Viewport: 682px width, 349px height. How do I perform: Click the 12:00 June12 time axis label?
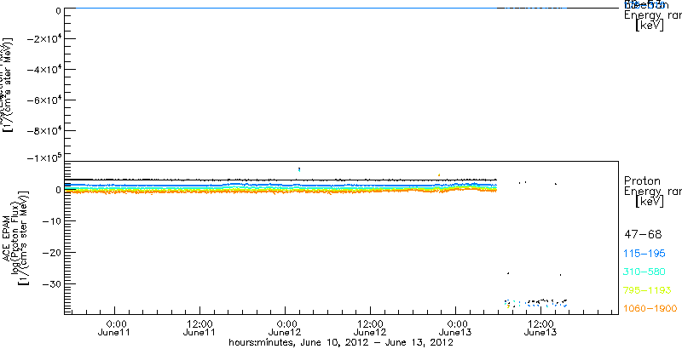(x=371, y=329)
